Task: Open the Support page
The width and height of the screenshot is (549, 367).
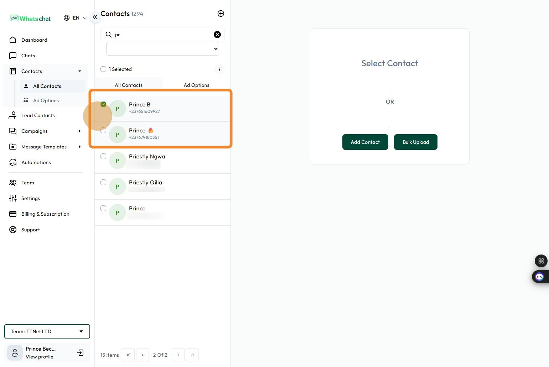Action: [30, 230]
